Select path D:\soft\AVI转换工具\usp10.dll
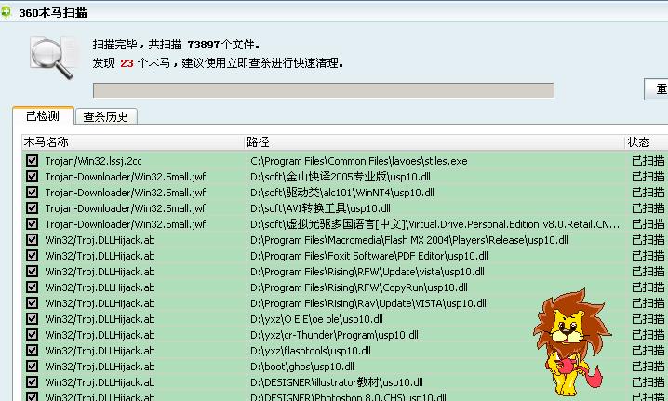668x401 pixels. pos(320,208)
